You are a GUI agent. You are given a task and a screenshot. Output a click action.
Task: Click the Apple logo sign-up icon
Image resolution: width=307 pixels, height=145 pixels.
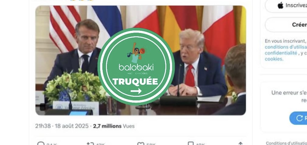pos(281,5)
